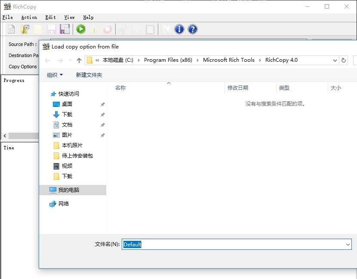Click the left scroll arrow in RichCopy progress pane
Image resolution: width=357 pixels, height=279 pixels.
tap(5, 136)
